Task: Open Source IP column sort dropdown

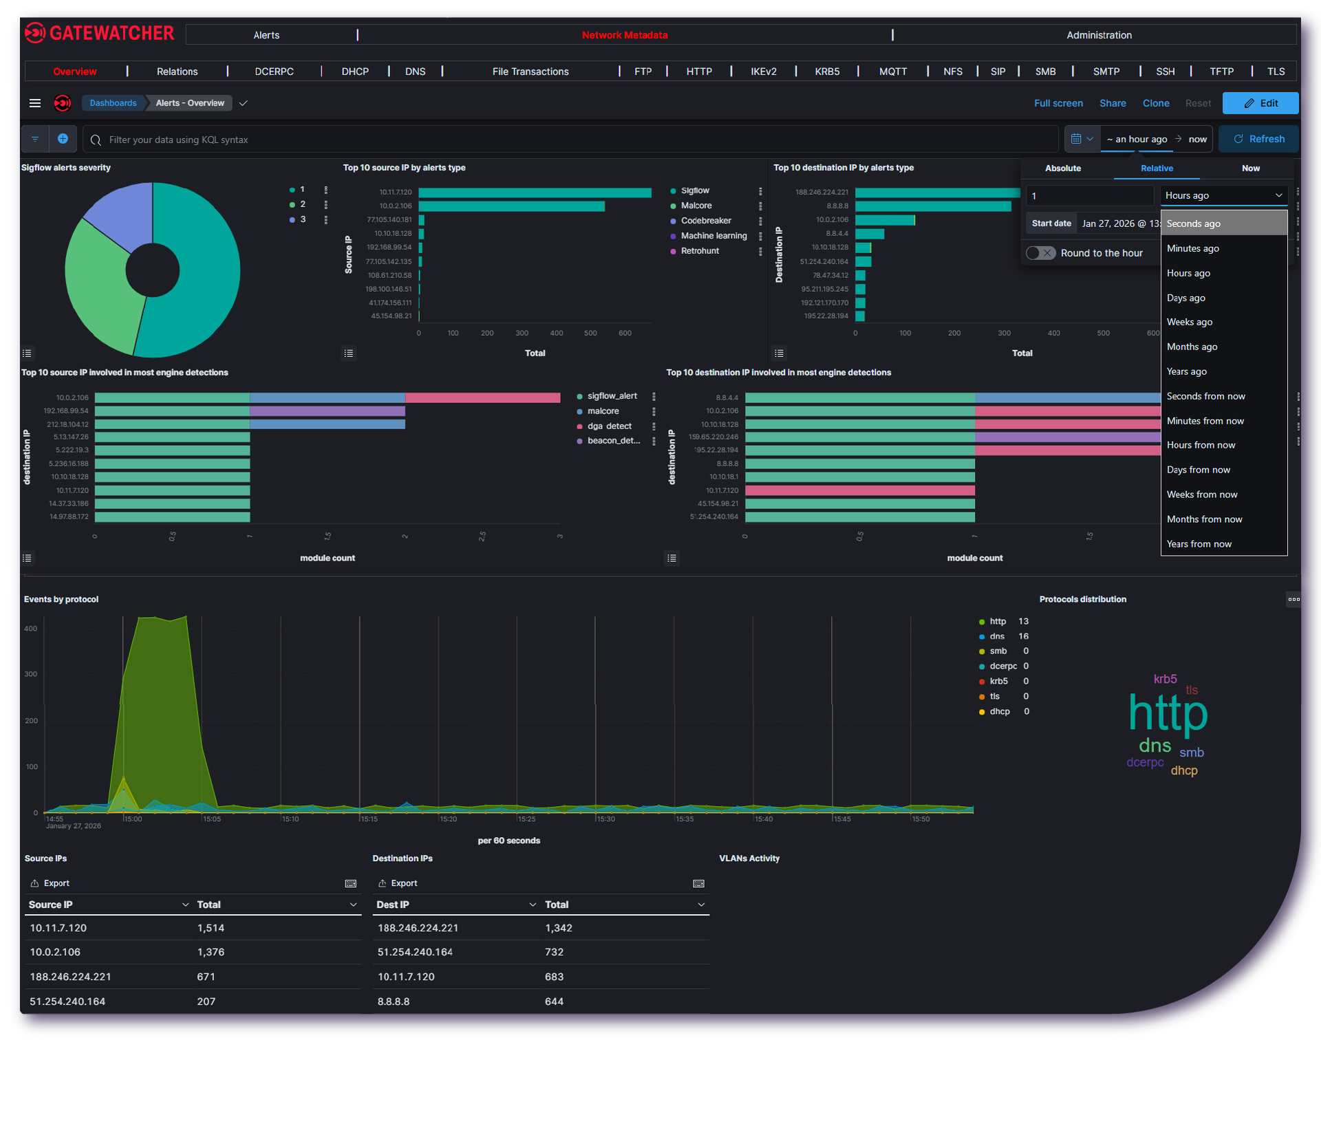Action: pos(185,905)
